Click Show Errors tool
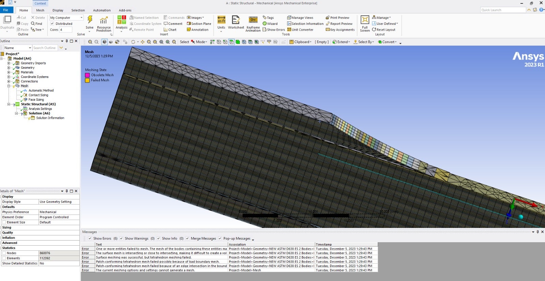The width and height of the screenshot is (545, 281). point(274,30)
